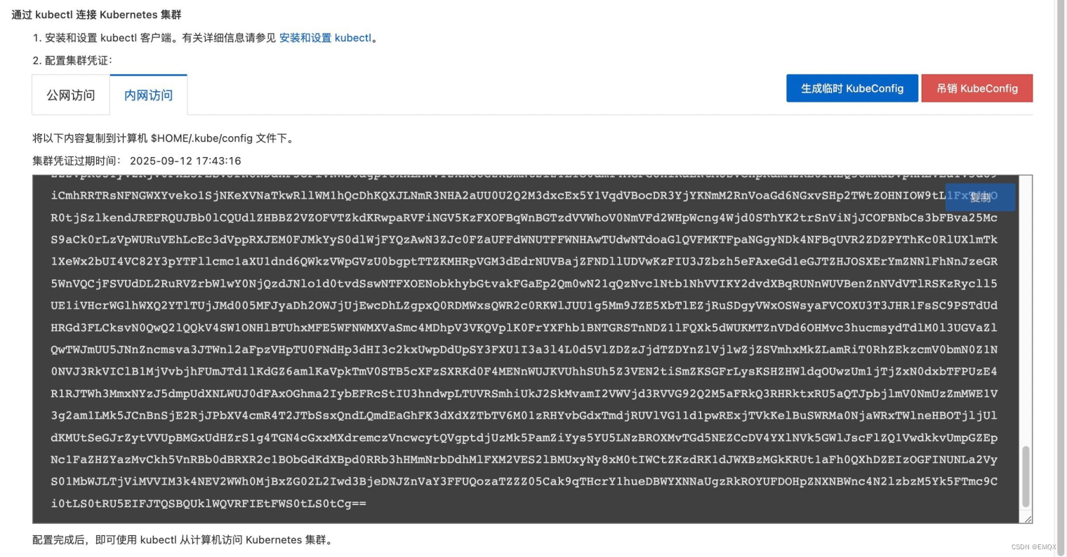1067x557 pixels.
Task: Click 生成临时 KubeConfig button
Action: pyautogui.click(x=852, y=88)
